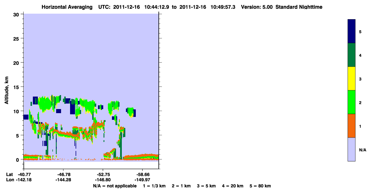Viewport: 378px width, 194px height.
Task: Click the orange colorbar segment labeled 1
Action: (x=352, y=126)
